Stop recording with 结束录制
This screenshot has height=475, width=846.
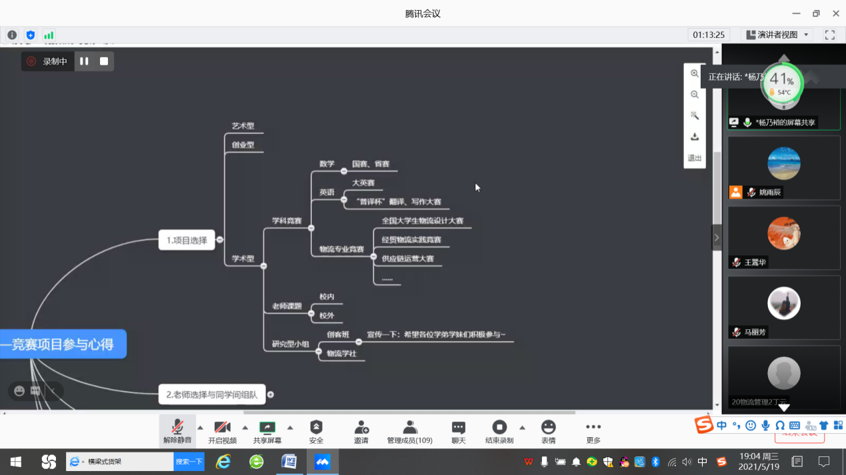pyautogui.click(x=499, y=427)
